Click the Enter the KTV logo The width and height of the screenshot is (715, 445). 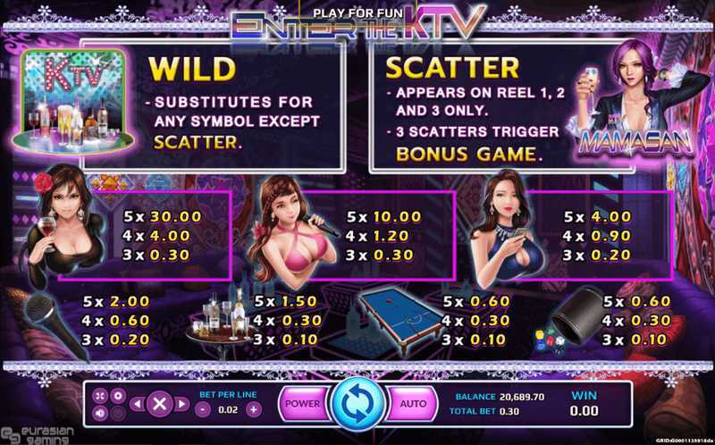tap(357, 23)
